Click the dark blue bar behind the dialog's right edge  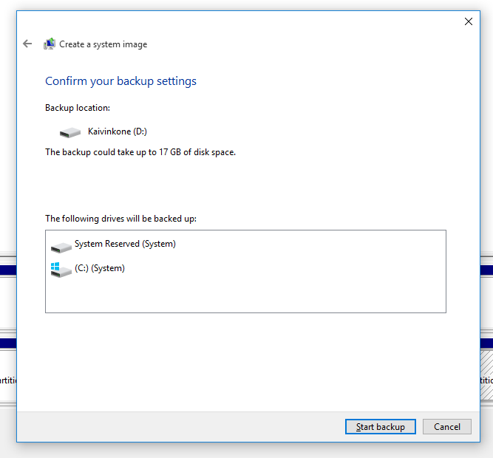click(486, 270)
